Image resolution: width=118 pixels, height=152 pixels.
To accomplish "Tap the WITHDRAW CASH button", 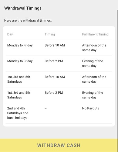I will [x=59, y=145].
